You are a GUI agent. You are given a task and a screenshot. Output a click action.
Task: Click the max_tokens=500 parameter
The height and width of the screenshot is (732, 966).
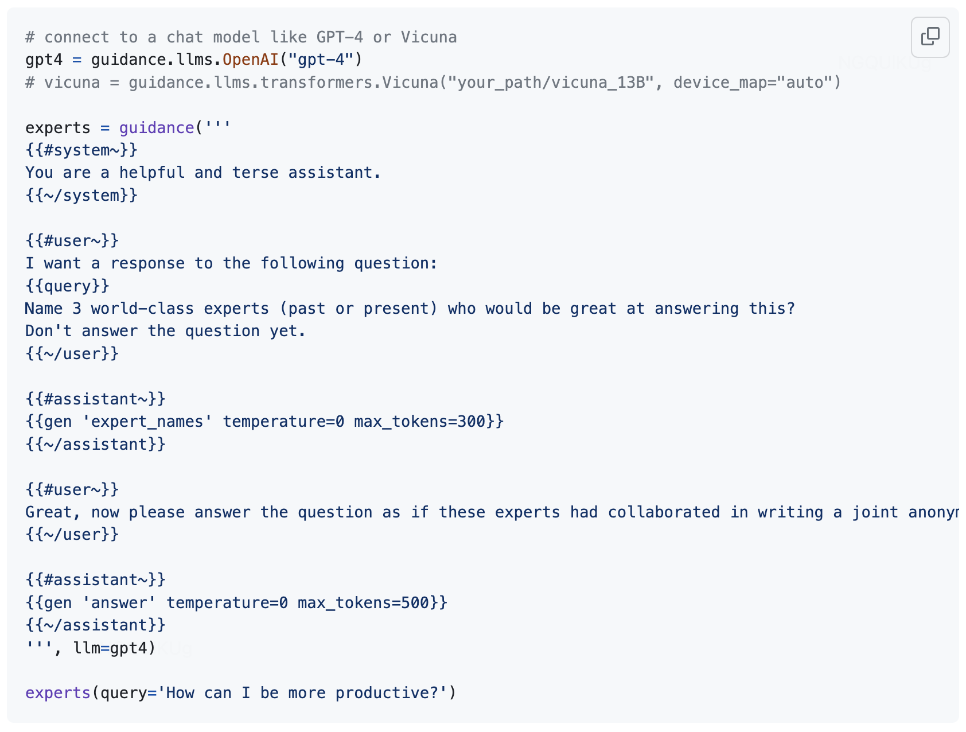click(364, 603)
